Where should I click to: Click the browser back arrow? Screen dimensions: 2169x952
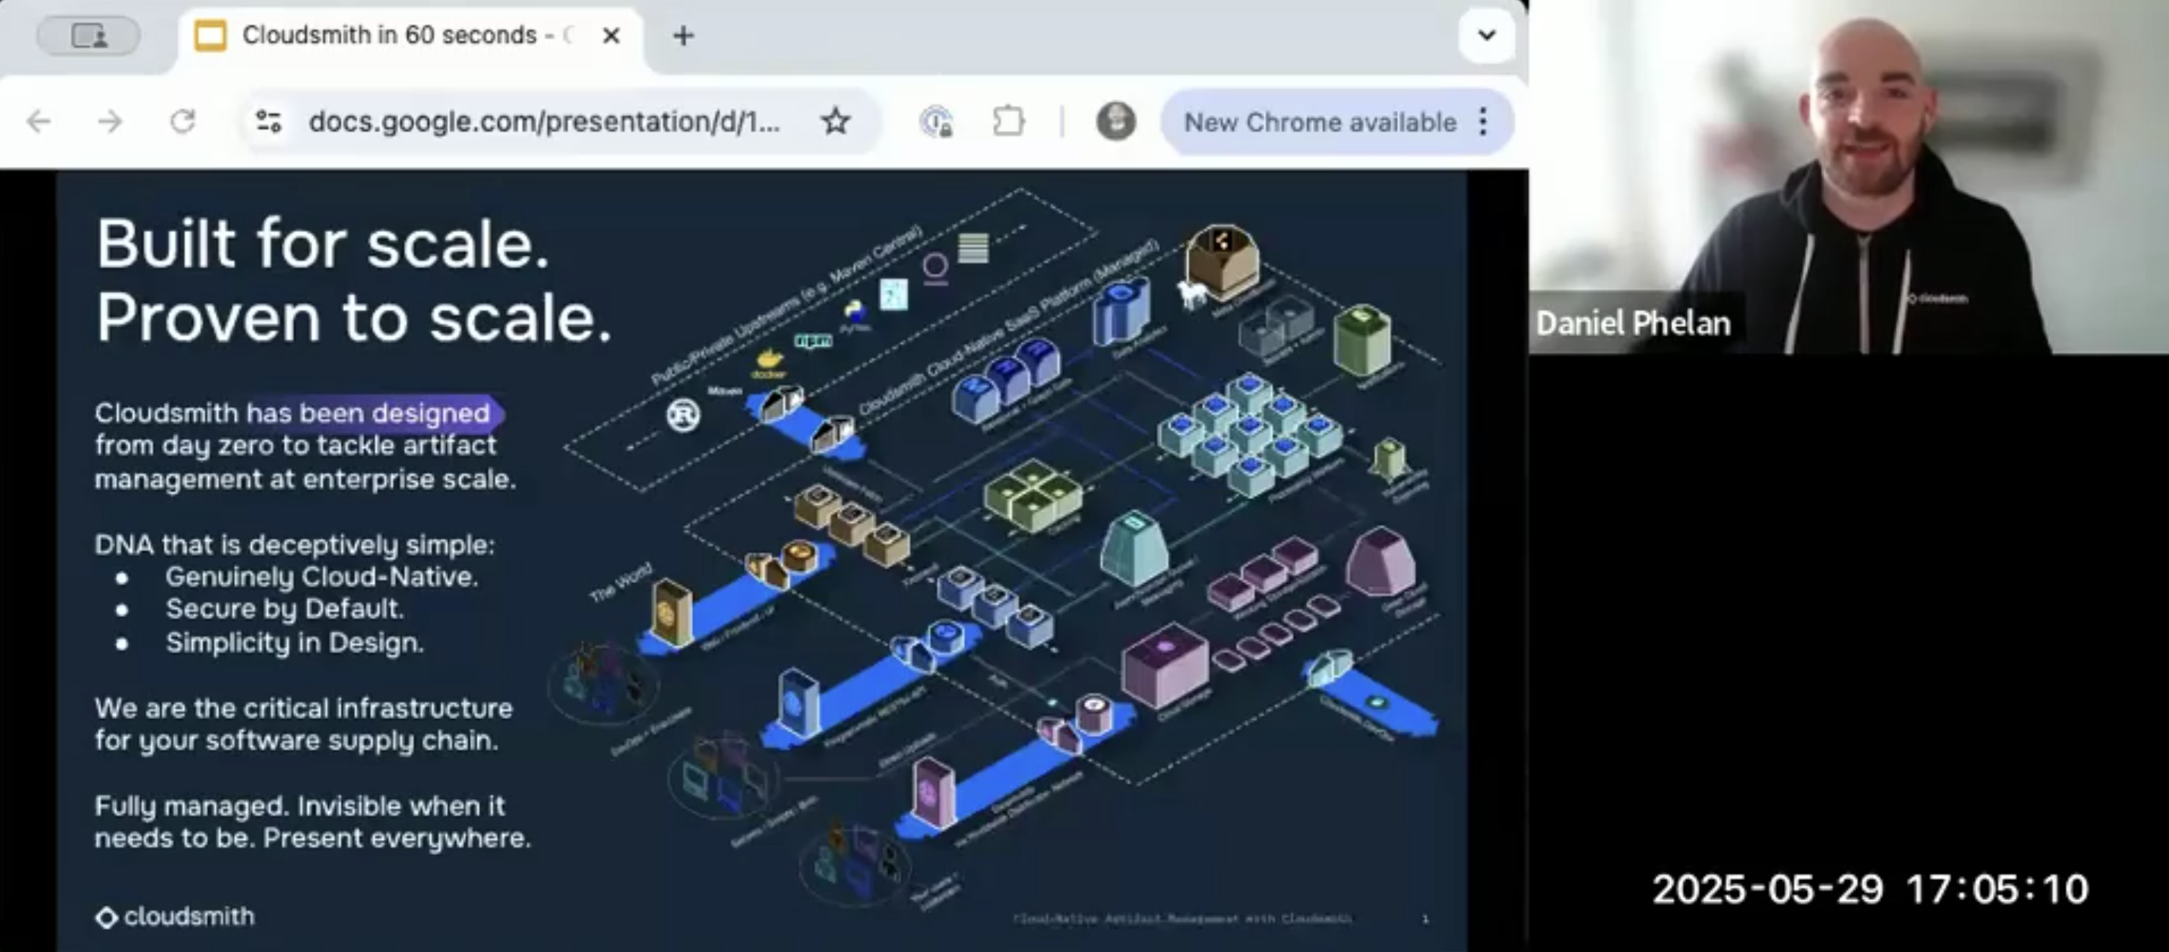tap(39, 122)
